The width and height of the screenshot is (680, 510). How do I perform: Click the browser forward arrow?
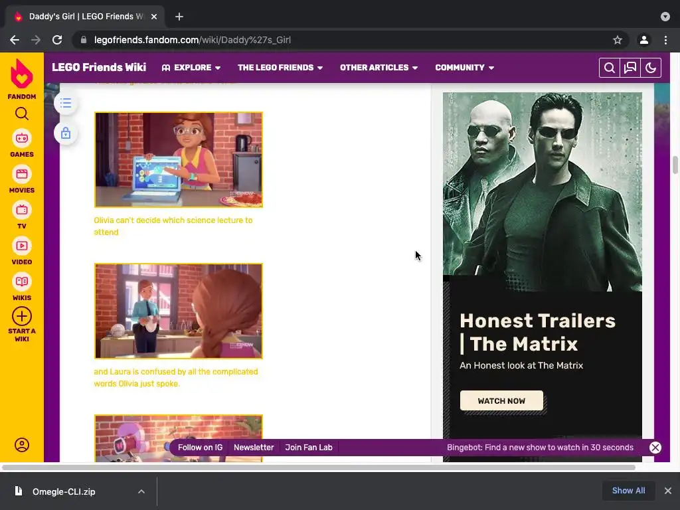(x=36, y=40)
